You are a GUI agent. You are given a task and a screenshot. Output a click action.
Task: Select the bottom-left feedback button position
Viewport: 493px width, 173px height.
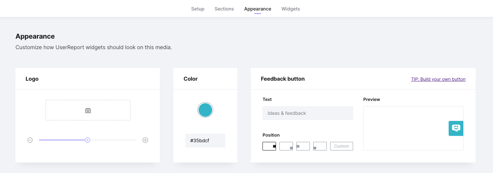point(320,146)
